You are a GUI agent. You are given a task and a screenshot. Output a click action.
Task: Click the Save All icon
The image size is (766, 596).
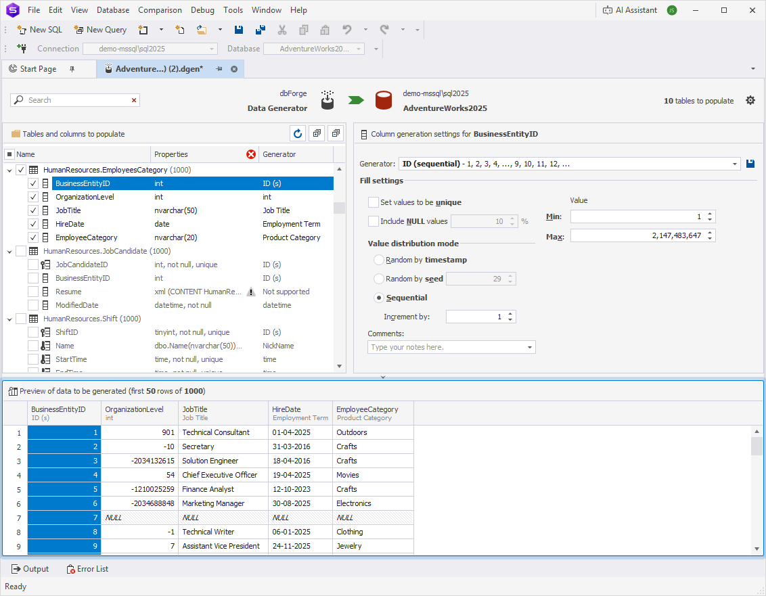pos(261,30)
